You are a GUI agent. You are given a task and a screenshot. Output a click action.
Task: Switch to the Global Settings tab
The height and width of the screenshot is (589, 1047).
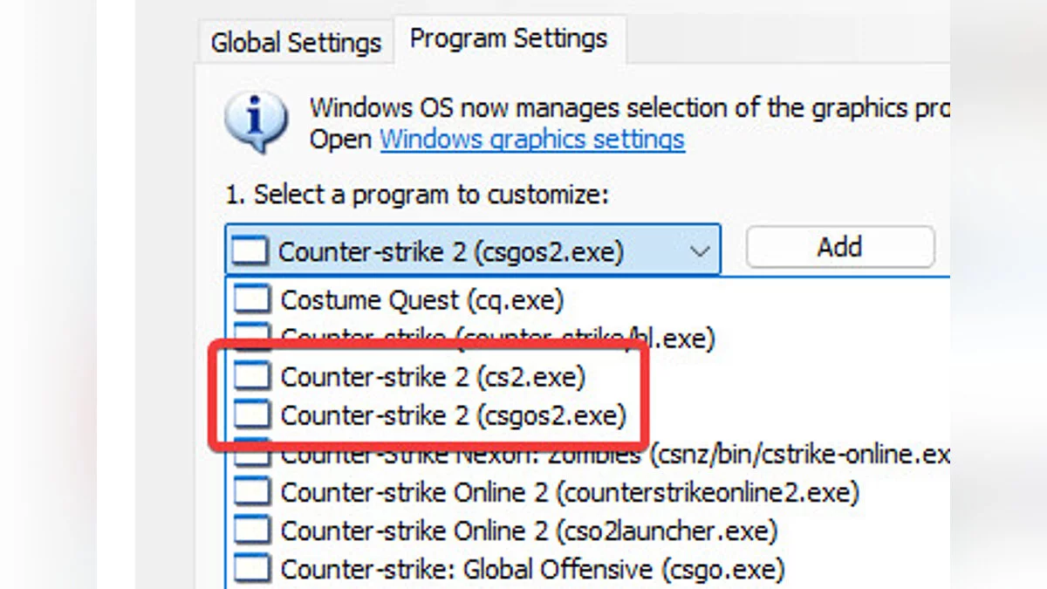[296, 43]
